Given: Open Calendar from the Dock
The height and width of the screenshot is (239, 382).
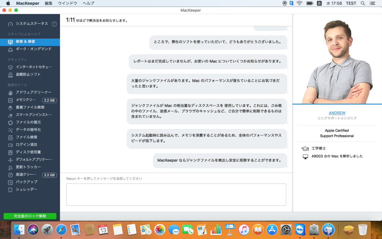Looking at the screenshot, I should point(103,230).
